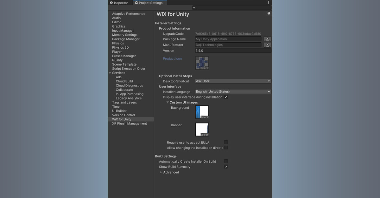This screenshot has height=198, width=380.
Task: Enable Automatically Create Installer On Build
Action: point(226,161)
